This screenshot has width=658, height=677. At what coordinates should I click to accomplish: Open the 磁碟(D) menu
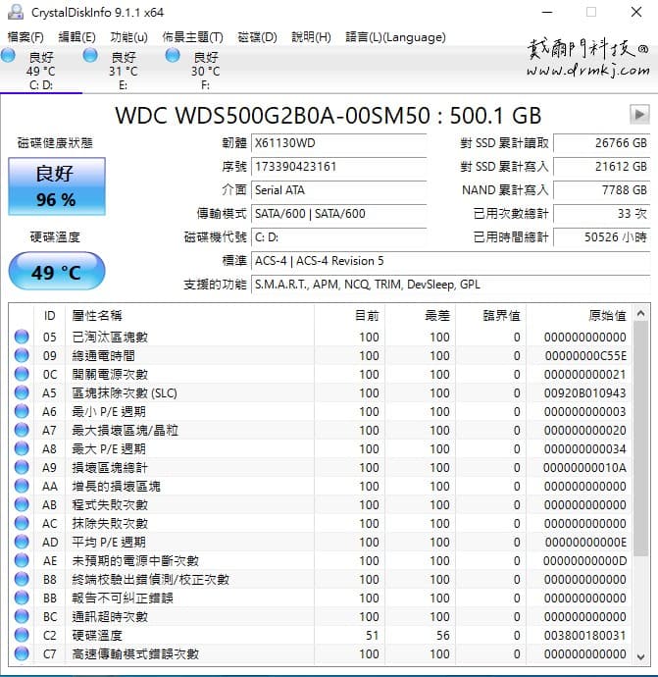point(257,37)
